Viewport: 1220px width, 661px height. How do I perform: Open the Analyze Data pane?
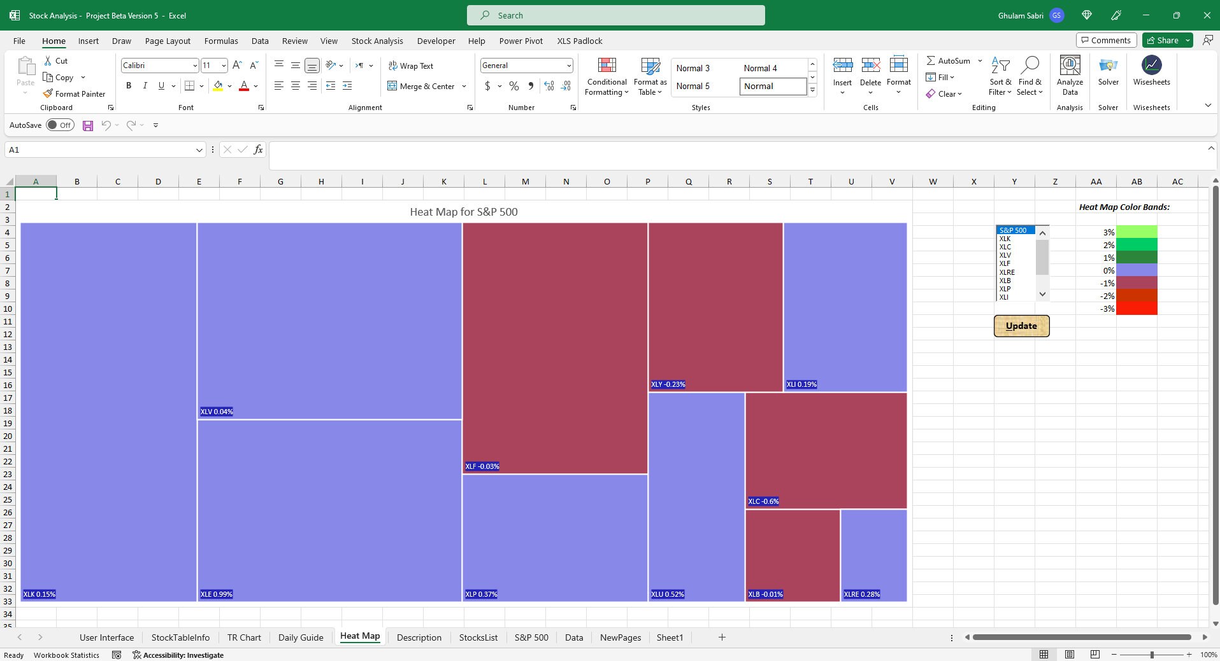[1069, 75]
